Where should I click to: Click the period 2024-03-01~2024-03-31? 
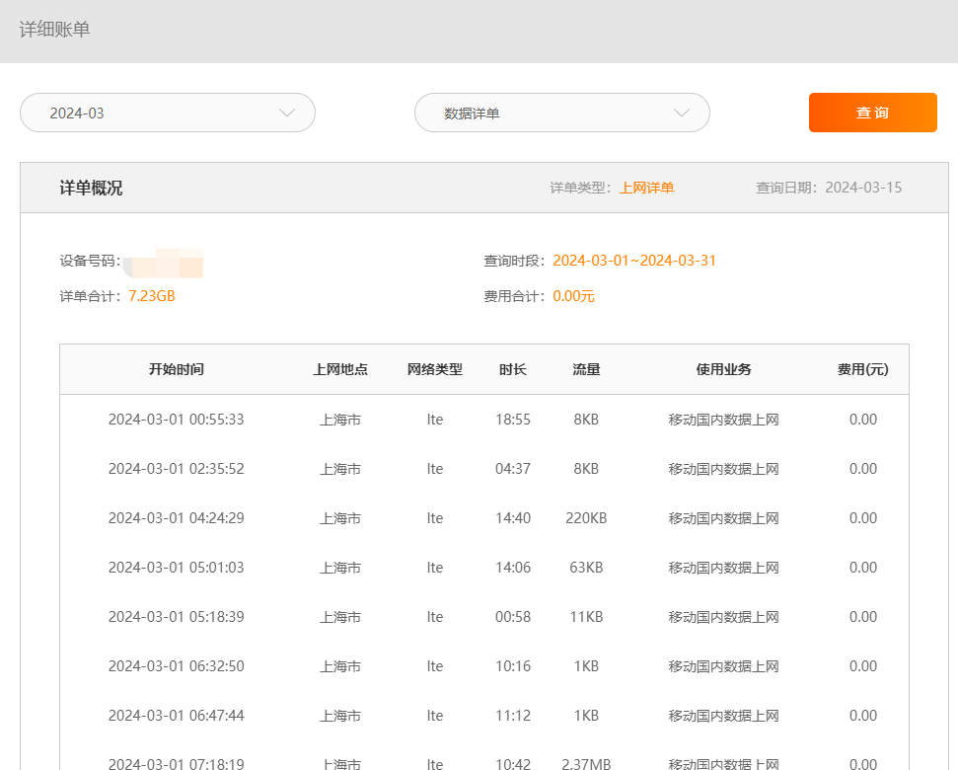(x=634, y=261)
